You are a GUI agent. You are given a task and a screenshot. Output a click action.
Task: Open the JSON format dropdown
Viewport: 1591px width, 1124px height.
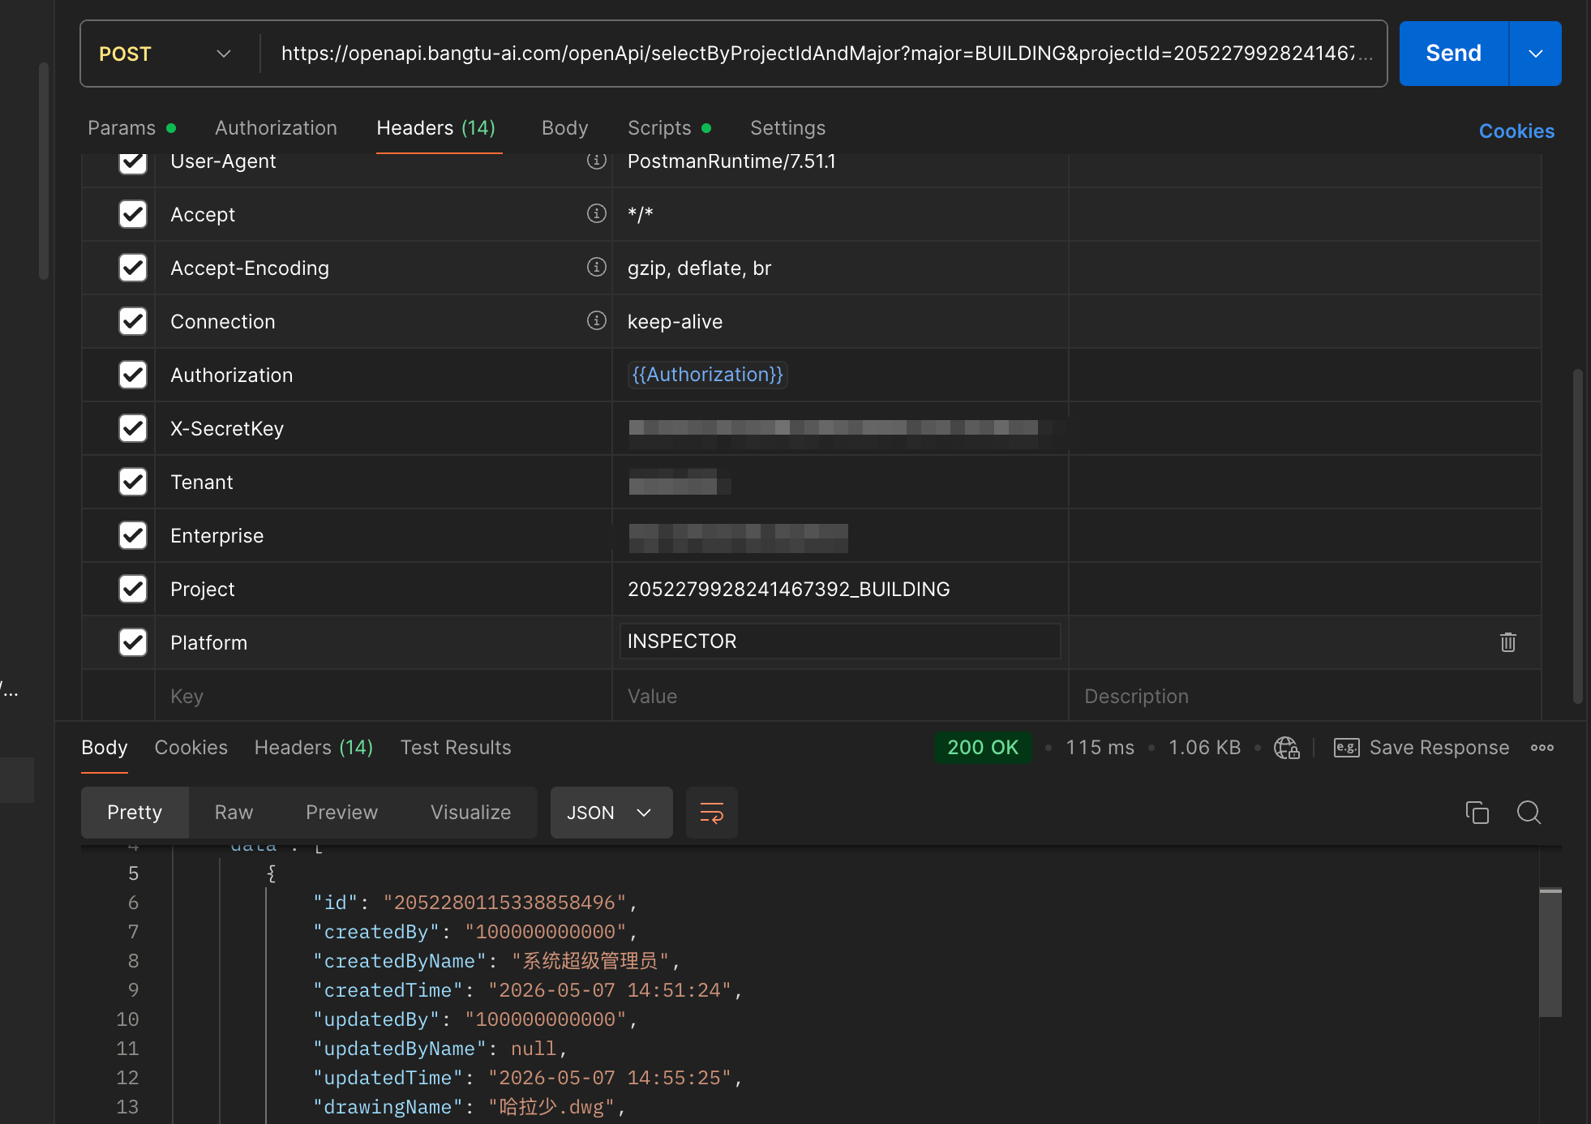611,813
